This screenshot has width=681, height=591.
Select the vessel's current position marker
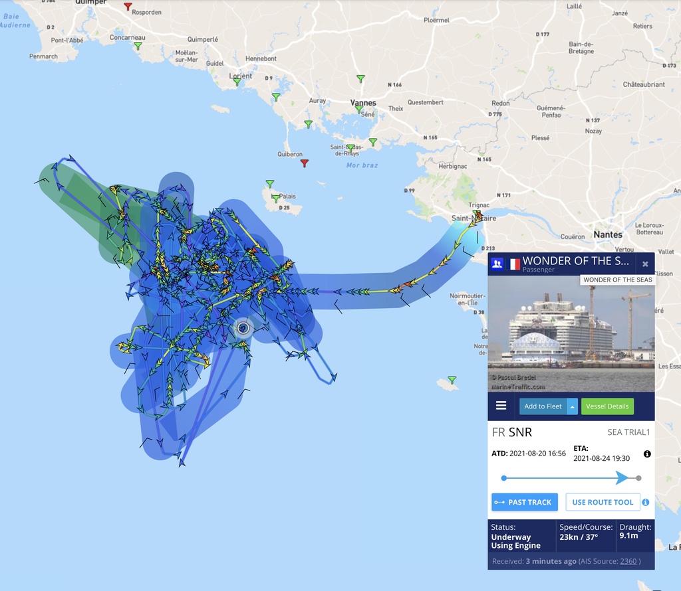point(243,328)
